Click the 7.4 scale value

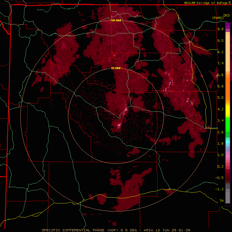pos(220,63)
